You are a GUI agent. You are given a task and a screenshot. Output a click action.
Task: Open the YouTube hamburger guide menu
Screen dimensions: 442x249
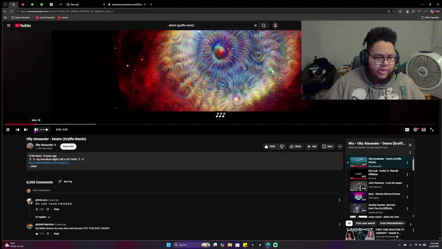point(9,25)
